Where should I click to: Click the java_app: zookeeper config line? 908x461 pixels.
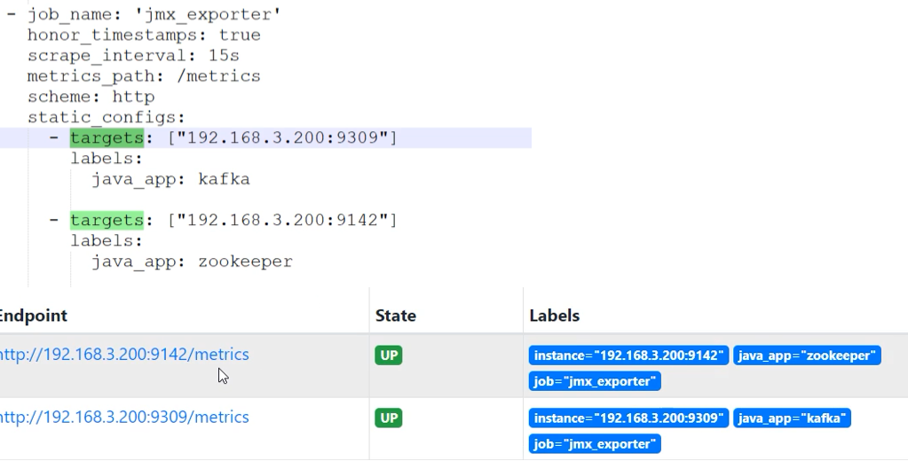[x=192, y=262]
